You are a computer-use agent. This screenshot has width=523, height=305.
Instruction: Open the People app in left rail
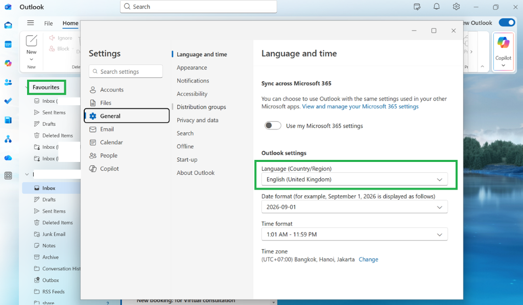click(x=8, y=82)
